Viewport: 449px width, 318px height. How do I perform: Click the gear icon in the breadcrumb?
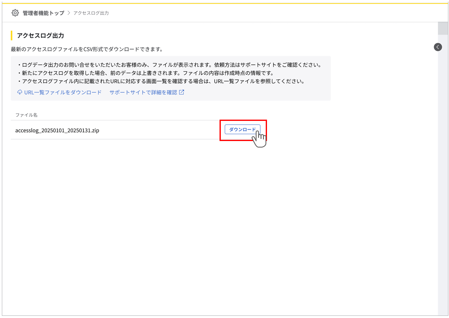coord(15,13)
